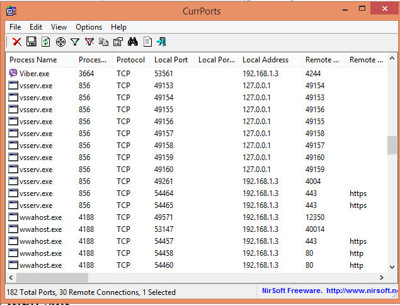Click the Copy Selected Items icon
Screen dimensions: 400x305
pyautogui.click(x=103, y=42)
